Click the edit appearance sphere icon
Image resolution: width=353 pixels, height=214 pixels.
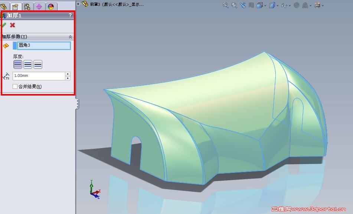point(297,5)
